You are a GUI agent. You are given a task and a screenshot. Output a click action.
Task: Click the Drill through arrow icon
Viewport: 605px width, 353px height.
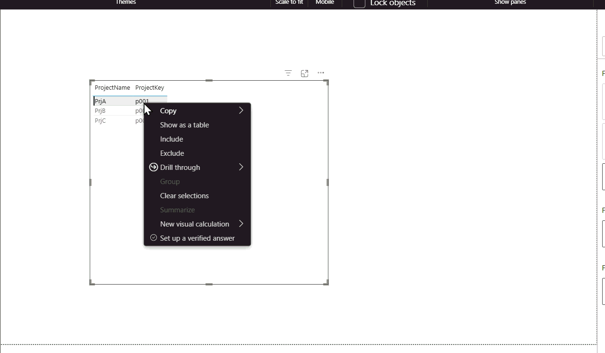153,167
